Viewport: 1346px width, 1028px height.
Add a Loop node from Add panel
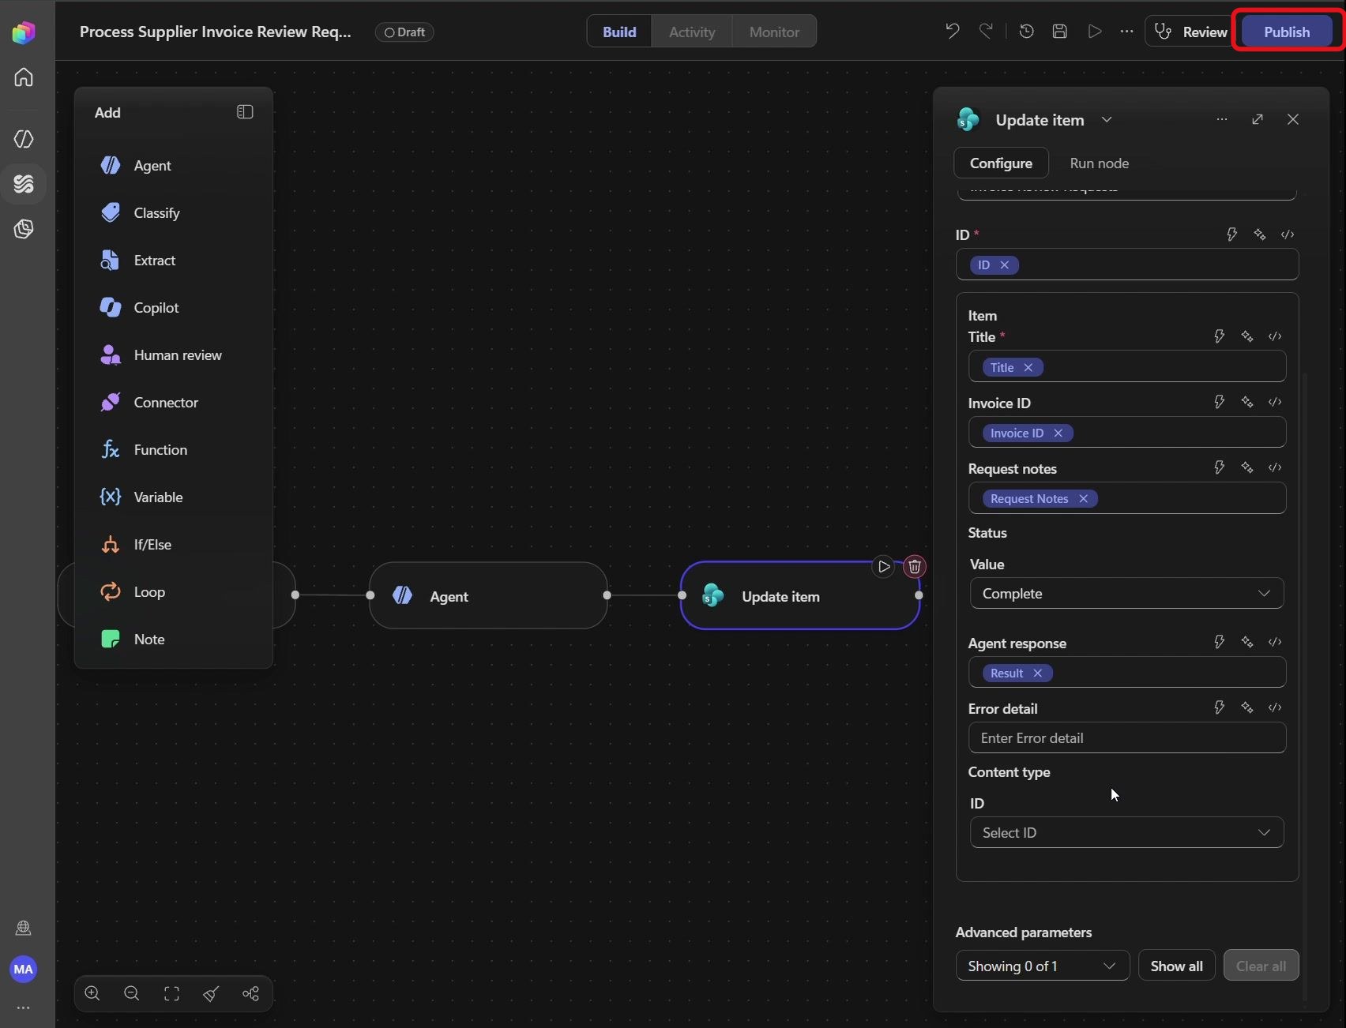click(x=174, y=591)
